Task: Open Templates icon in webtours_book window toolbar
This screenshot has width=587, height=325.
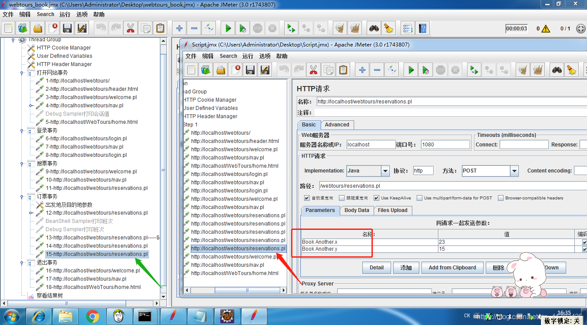Action: [23, 28]
